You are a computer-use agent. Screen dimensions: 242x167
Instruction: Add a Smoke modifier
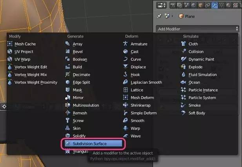point(209,105)
